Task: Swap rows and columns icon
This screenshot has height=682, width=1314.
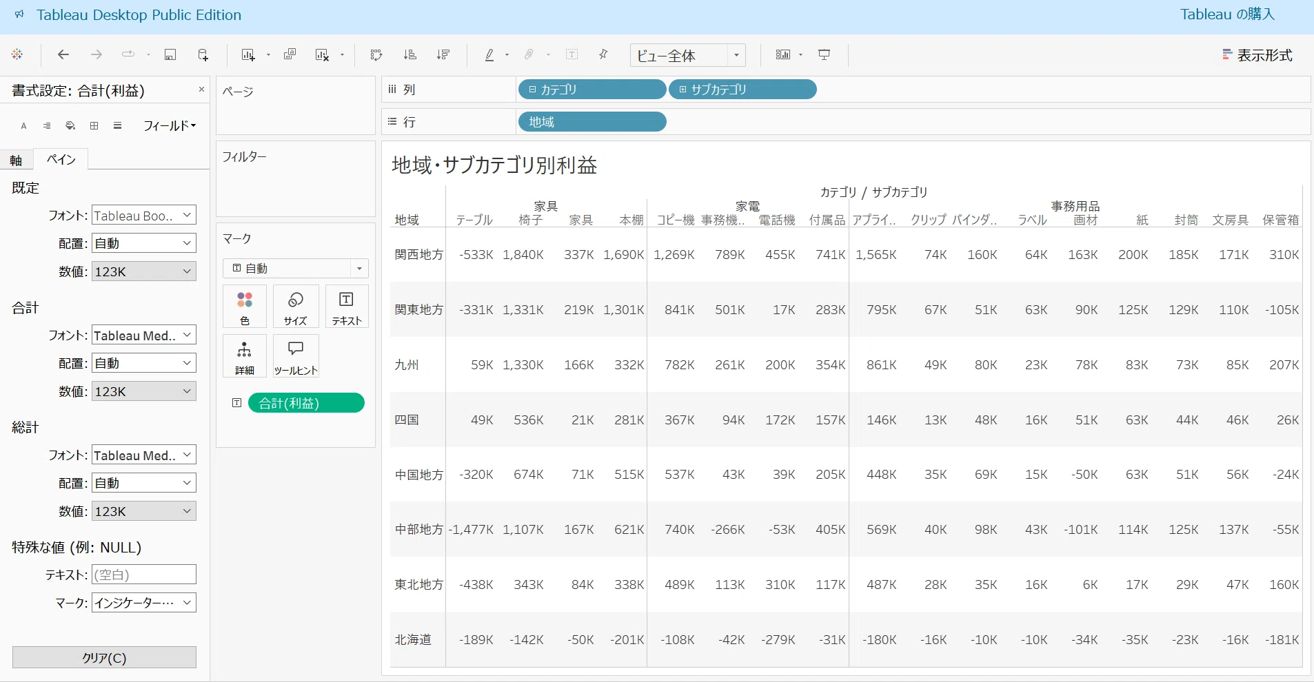Action: pos(376,54)
